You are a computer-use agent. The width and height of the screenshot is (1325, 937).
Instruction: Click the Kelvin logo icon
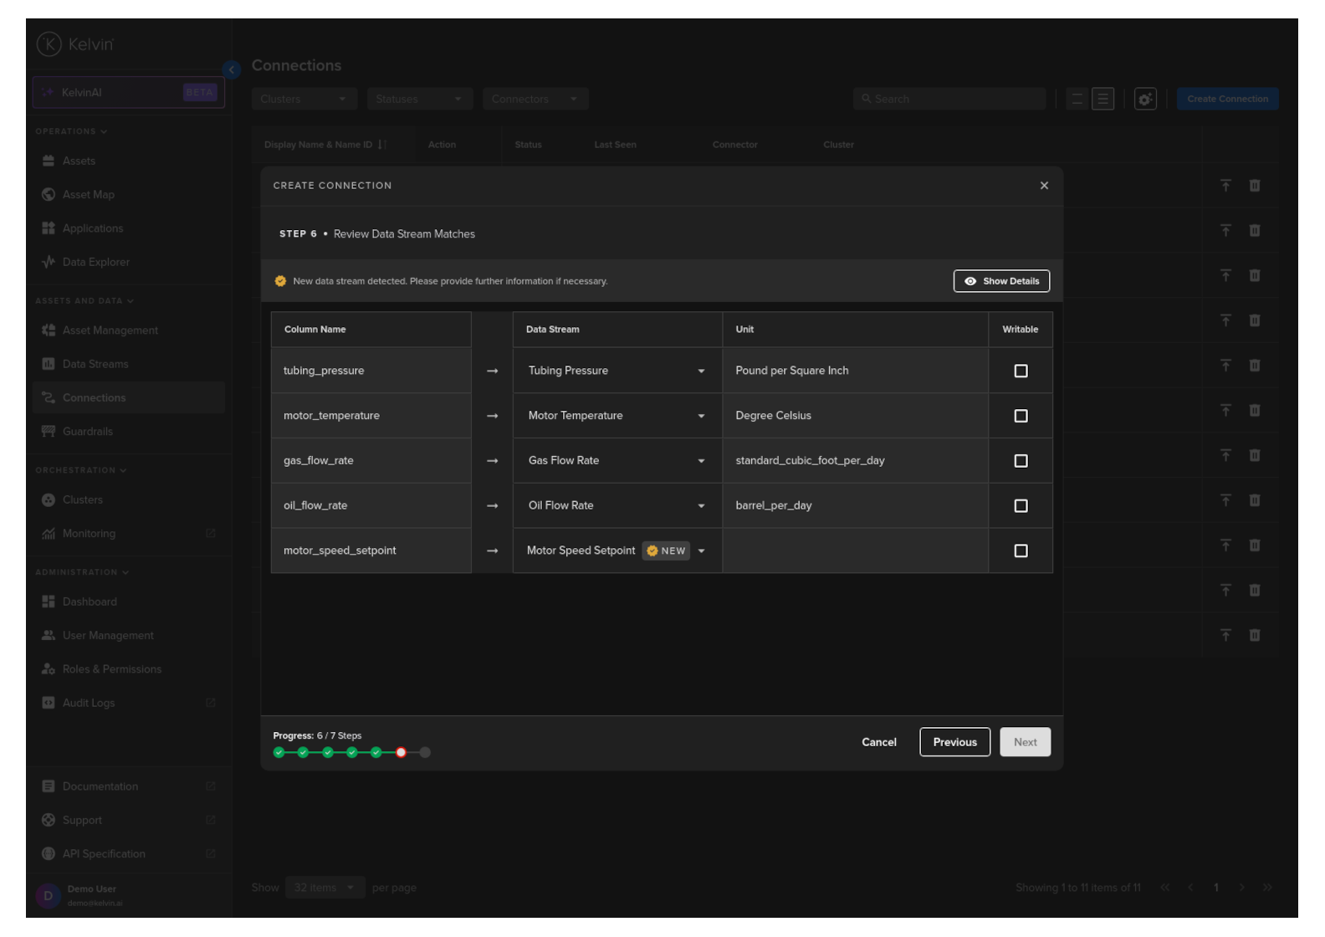pos(49,44)
